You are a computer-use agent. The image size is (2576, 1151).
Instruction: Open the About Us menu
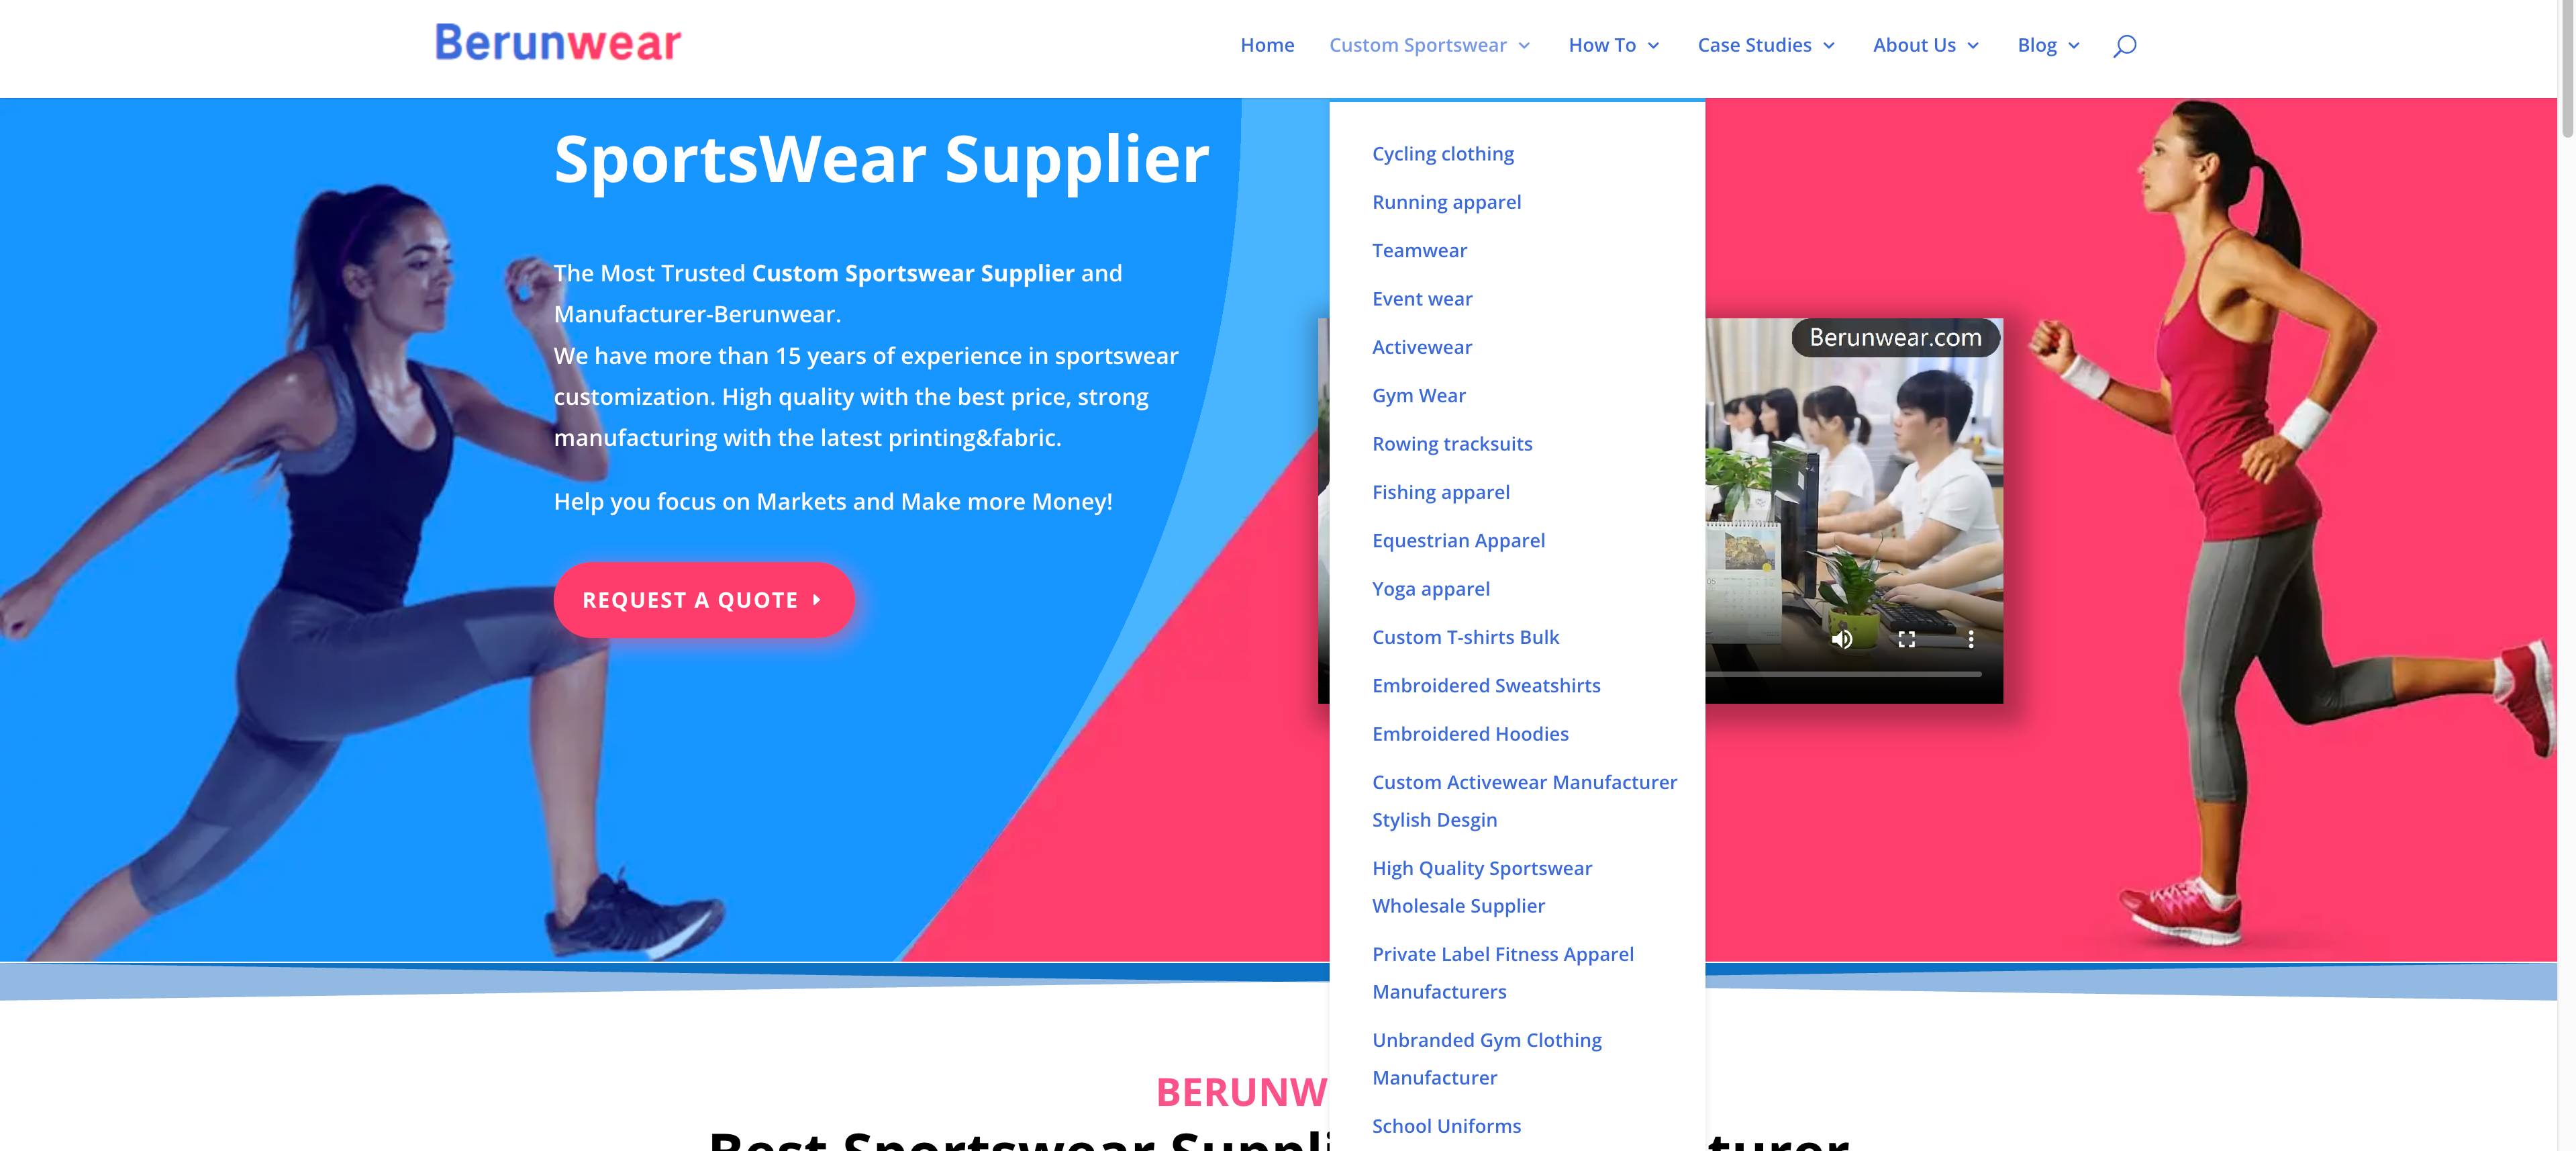click(1926, 45)
